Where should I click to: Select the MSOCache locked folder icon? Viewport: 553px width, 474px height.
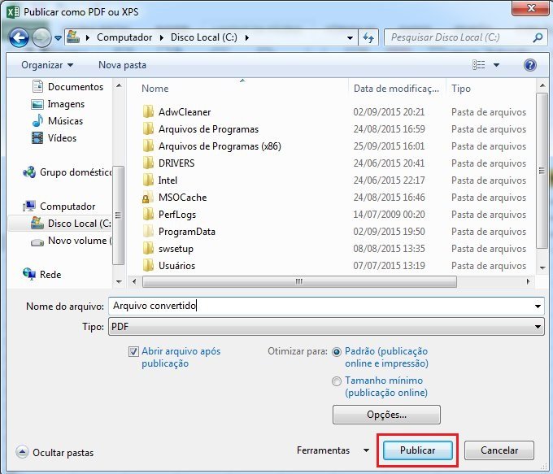(x=147, y=198)
